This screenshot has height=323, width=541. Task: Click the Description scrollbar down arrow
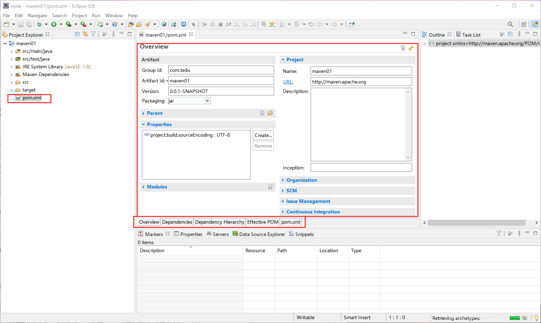coord(408,158)
